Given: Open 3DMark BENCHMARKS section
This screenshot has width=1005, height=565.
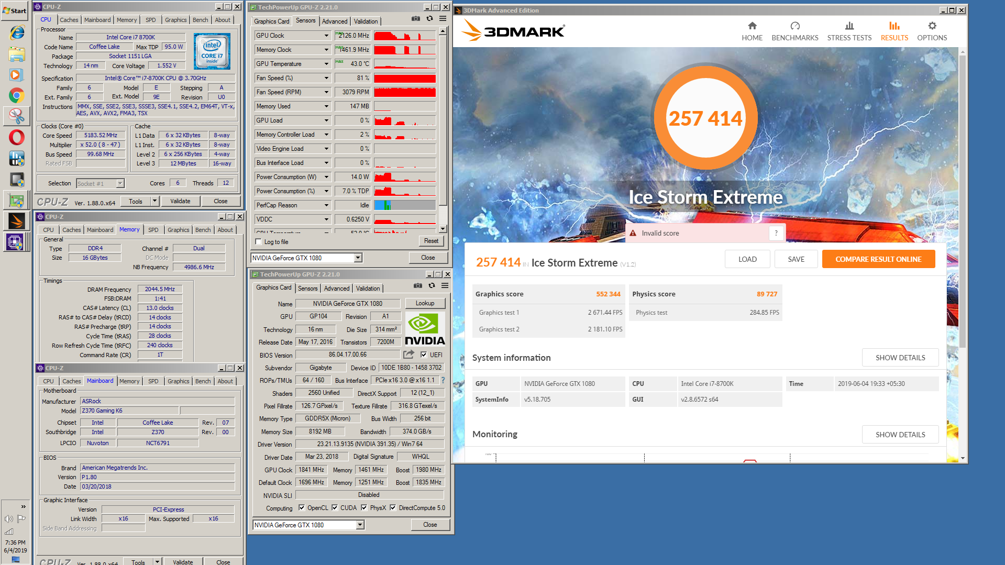Looking at the screenshot, I should 795,31.
